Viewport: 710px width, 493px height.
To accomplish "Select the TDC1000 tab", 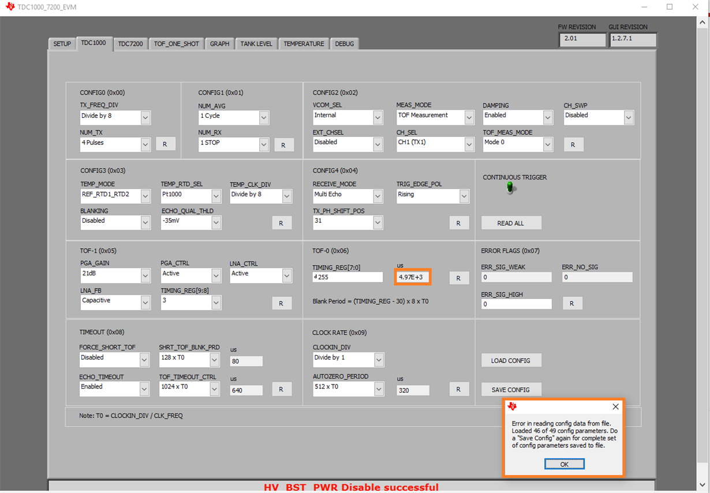I will (94, 43).
